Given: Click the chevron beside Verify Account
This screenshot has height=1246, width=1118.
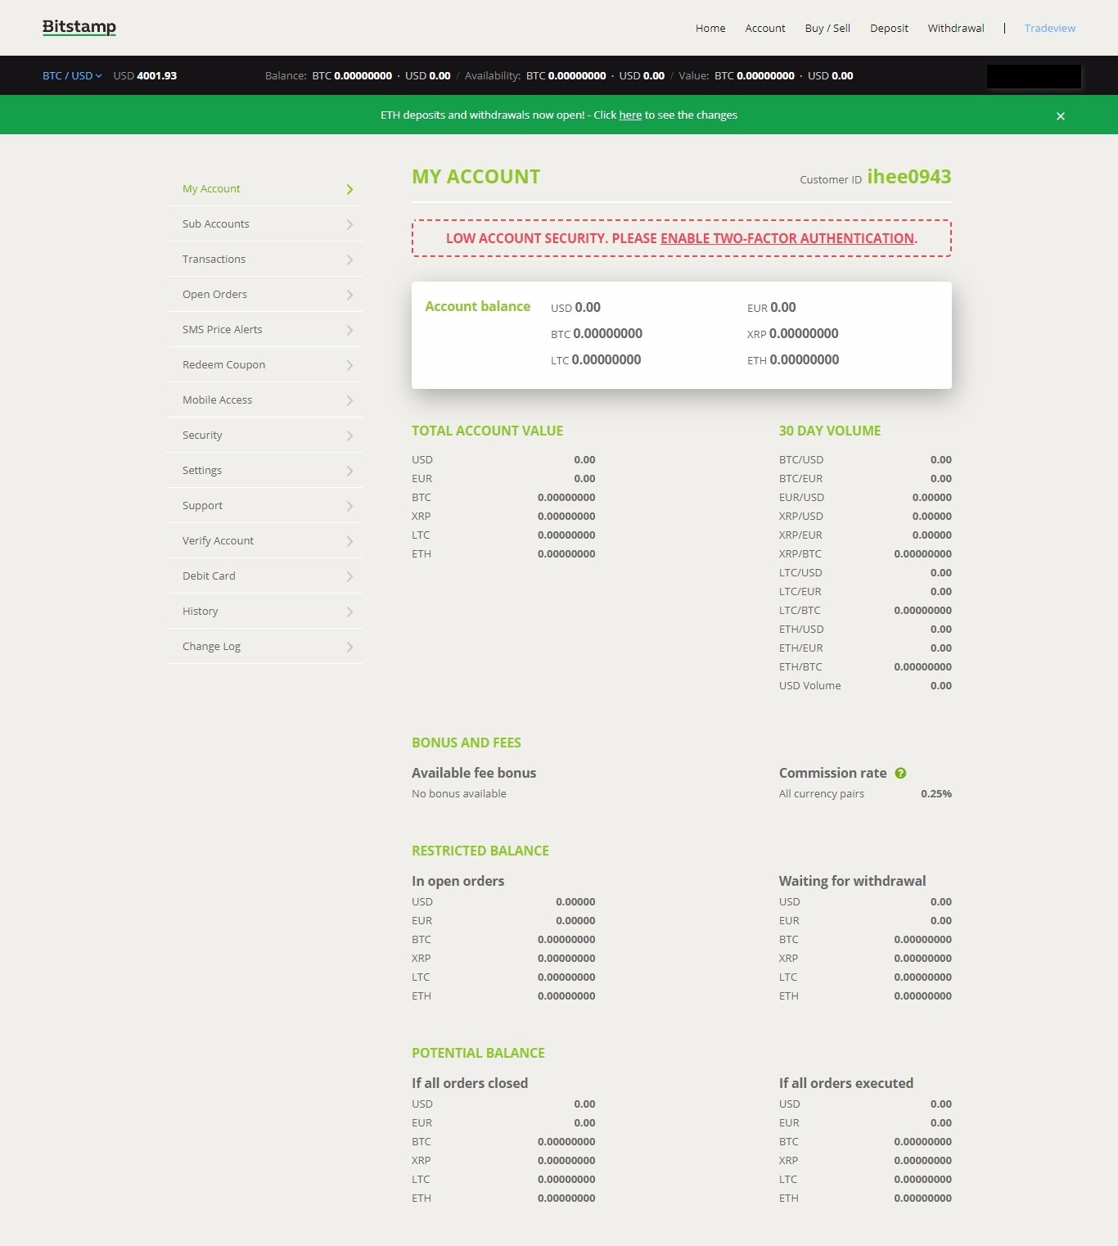Looking at the screenshot, I should pyautogui.click(x=349, y=541).
